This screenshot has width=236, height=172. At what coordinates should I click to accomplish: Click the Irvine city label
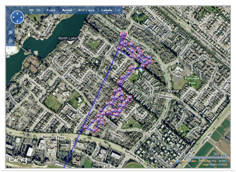173,91
